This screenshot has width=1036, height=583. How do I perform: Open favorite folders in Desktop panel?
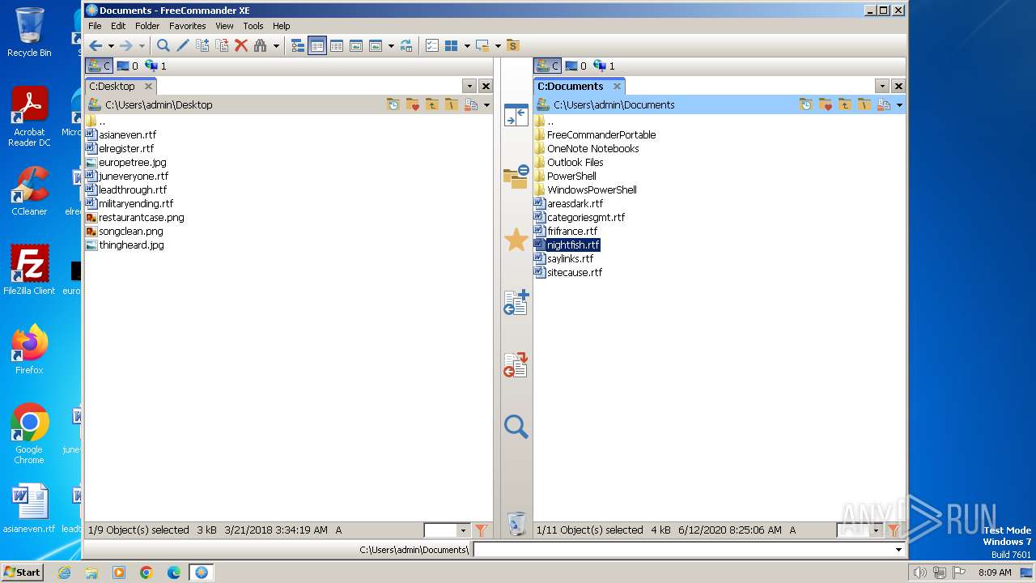tap(413, 104)
